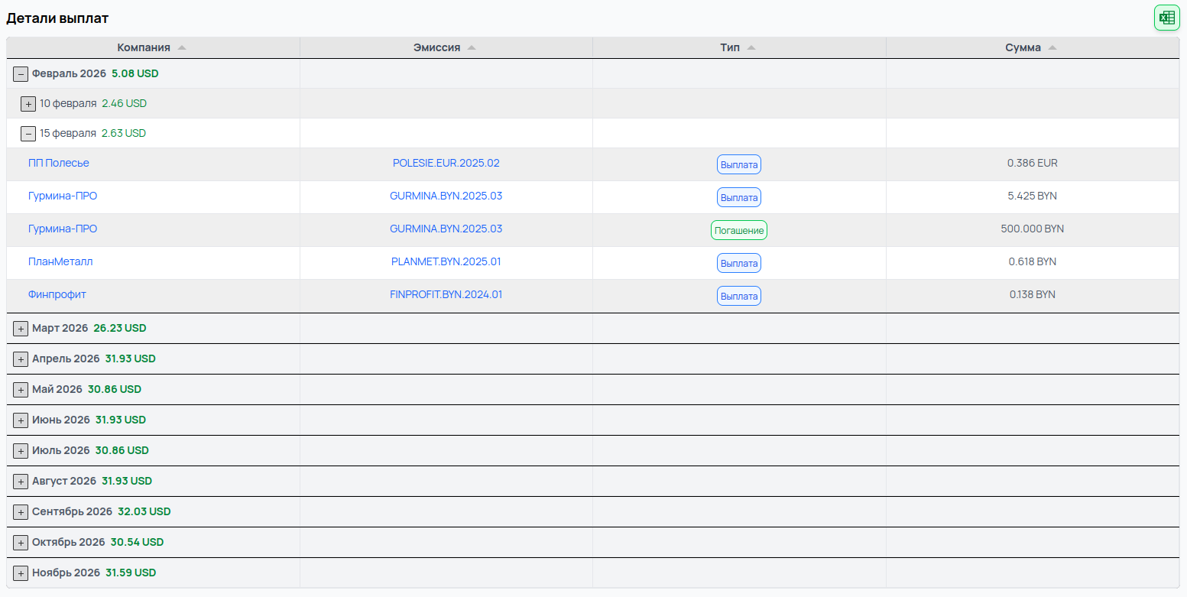Image resolution: width=1187 pixels, height=597 pixels.
Task: Click the sort arrow beside Компания header
Action: point(182,46)
